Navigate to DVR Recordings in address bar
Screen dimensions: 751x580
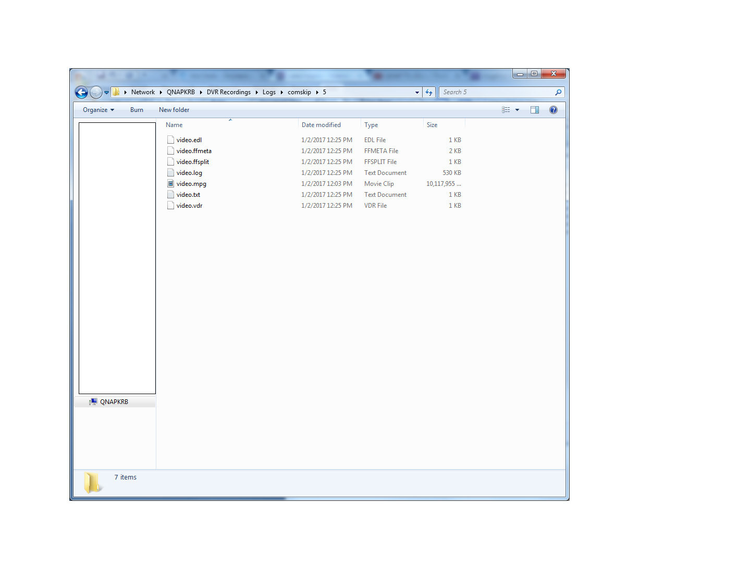(228, 92)
